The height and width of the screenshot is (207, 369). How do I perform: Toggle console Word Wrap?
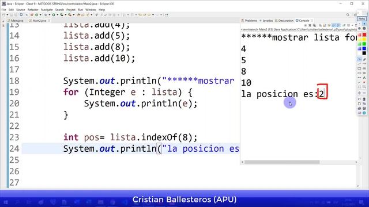pos(329,25)
